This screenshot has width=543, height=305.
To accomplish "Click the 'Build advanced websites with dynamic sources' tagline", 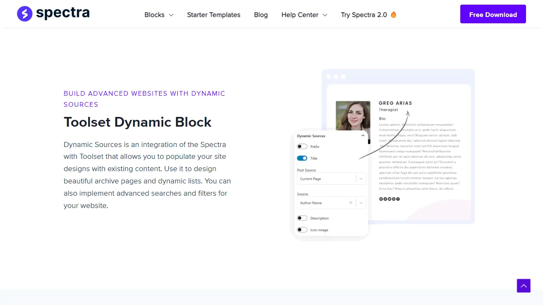I will point(144,99).
